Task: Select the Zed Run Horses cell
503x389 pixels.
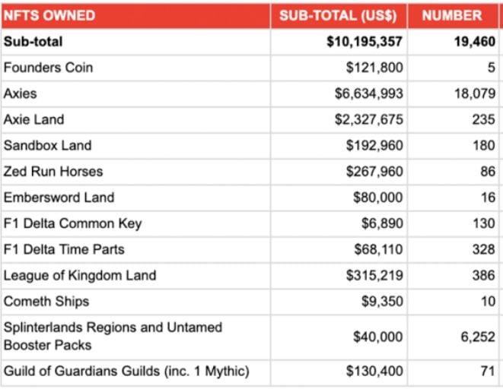Action: pos(53,171)
